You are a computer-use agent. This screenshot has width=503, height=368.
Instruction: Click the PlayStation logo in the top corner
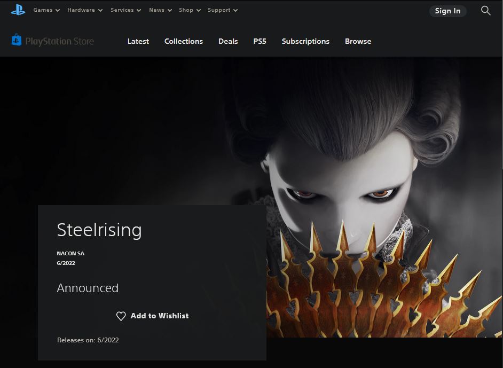pyautogui.click(x=18, y=9)
